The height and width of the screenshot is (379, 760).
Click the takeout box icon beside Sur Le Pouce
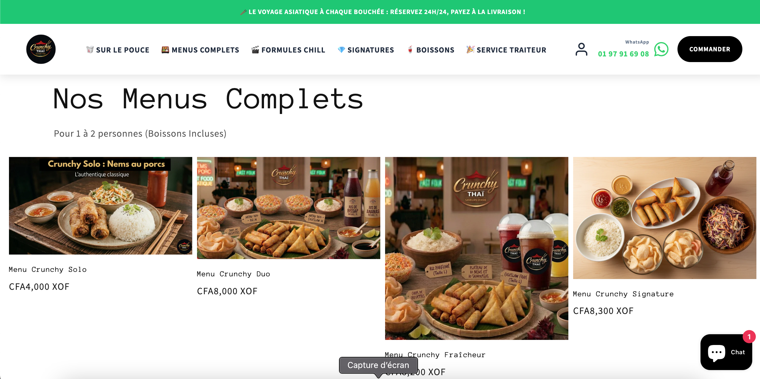click(90, 50)
